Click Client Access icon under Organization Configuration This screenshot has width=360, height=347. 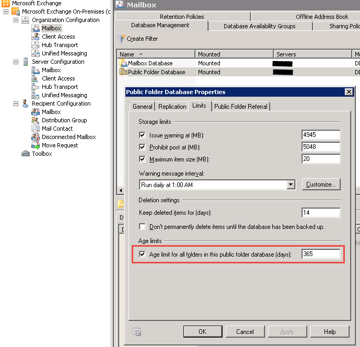36,37
